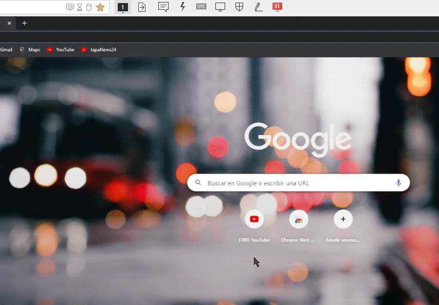Click the hourglass status icon

tap(80, 7)
